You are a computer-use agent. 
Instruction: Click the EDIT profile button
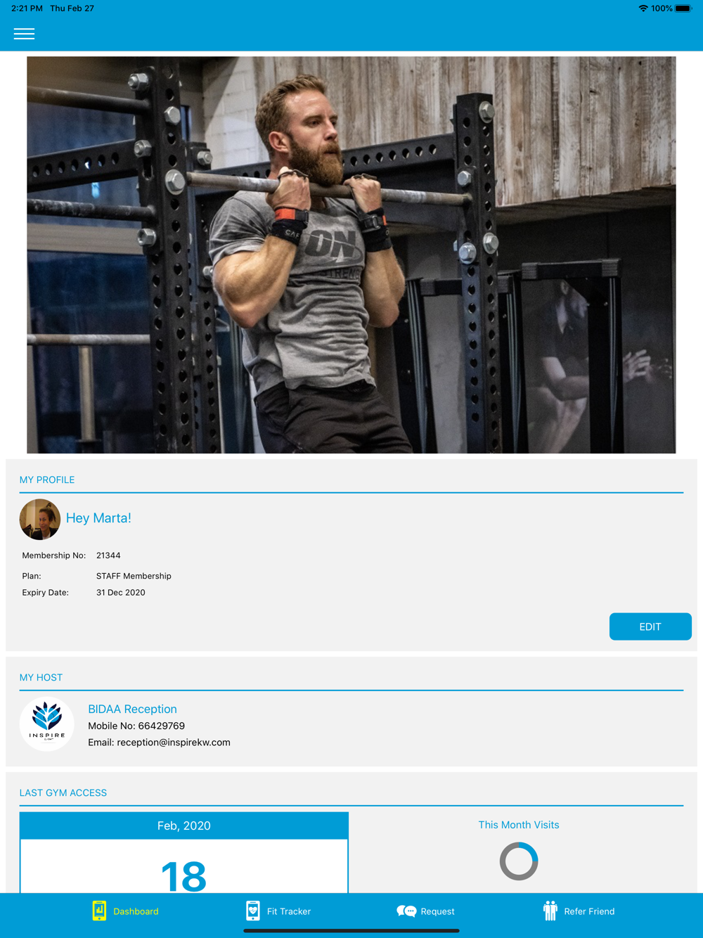tap(650, 627)
